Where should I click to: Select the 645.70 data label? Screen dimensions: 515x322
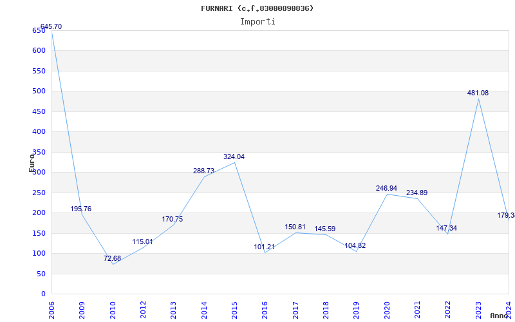pyautogui.click(x=51, y=26)
